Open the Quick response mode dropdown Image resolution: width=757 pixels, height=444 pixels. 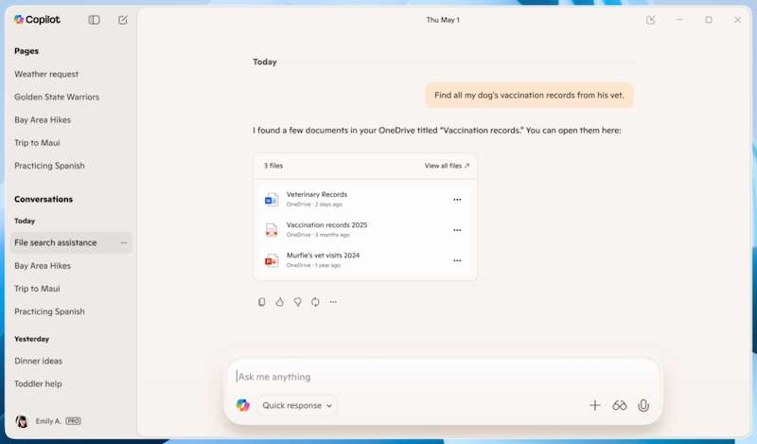tap(297, 405)
